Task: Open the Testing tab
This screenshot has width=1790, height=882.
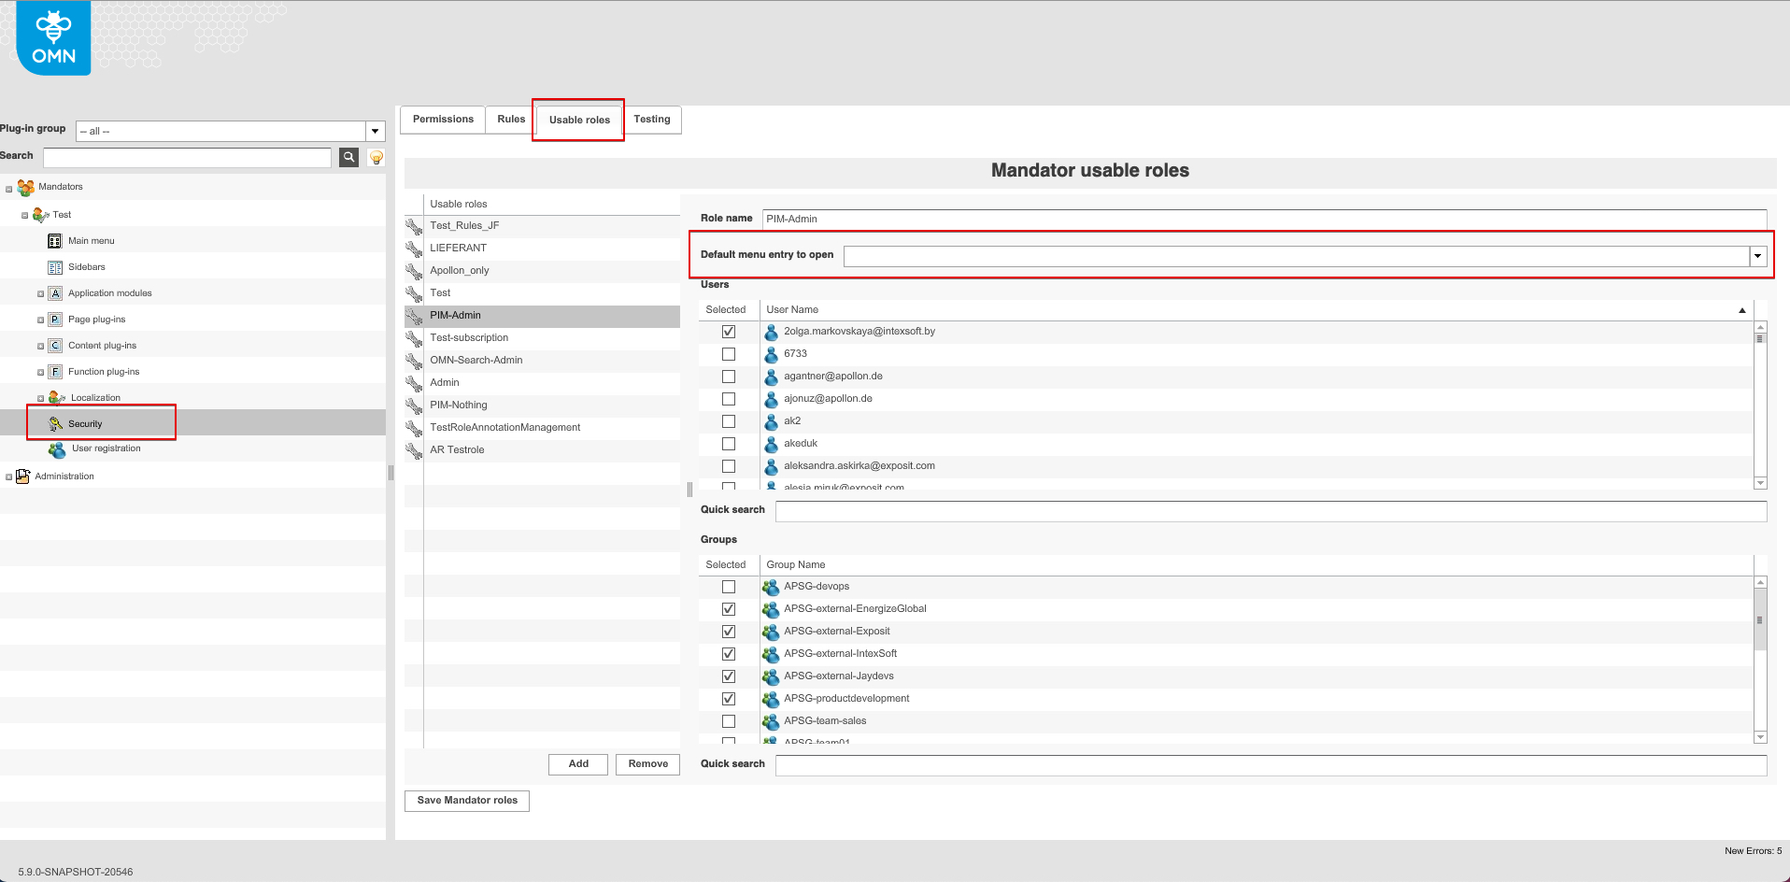Action: pos(651,120)
